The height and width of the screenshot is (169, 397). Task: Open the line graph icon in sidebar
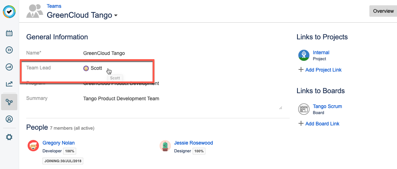pyautogui.click(x=9, y=84)
